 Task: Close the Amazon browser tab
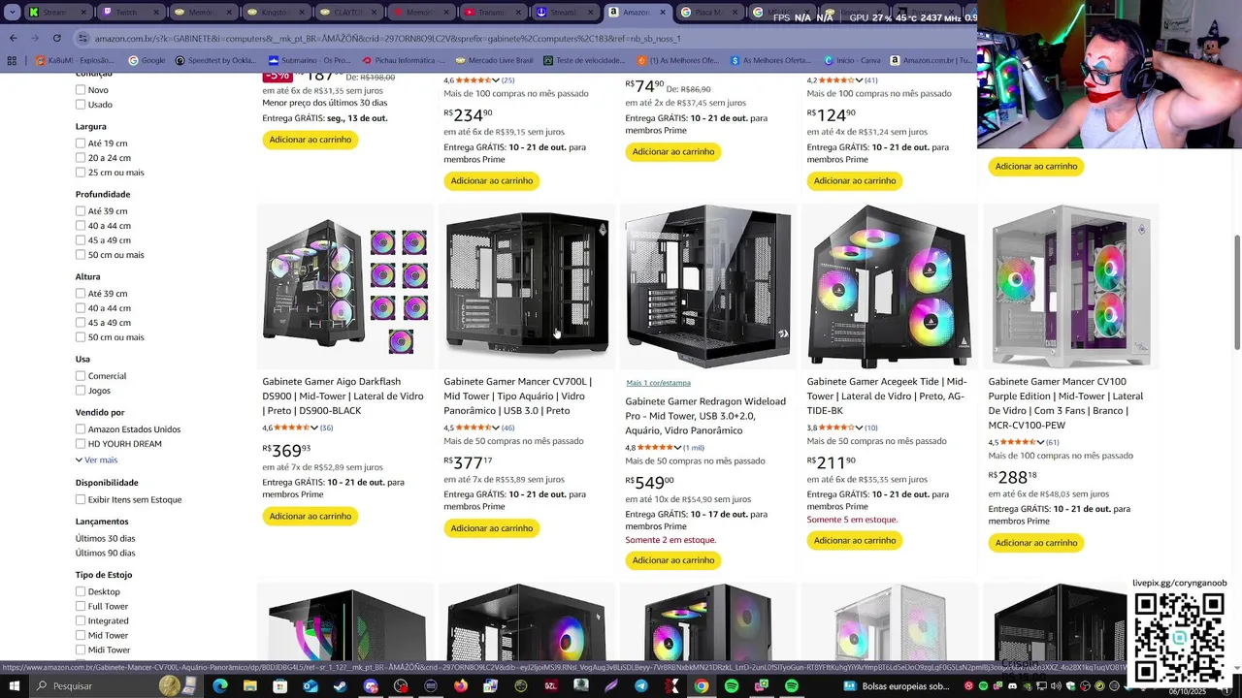pos(663,13)
